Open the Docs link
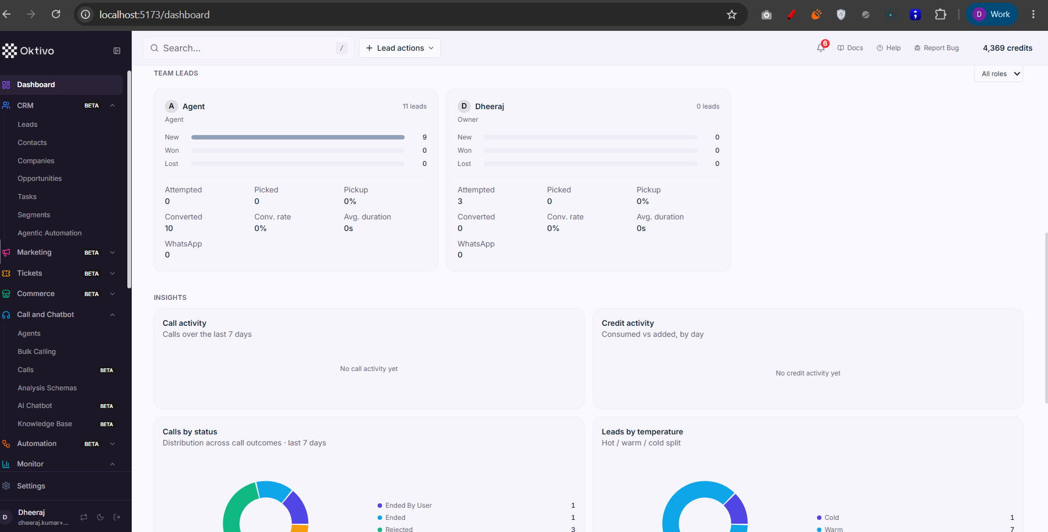This screenshot has height=532, width=1048. [x=850, y=48]
